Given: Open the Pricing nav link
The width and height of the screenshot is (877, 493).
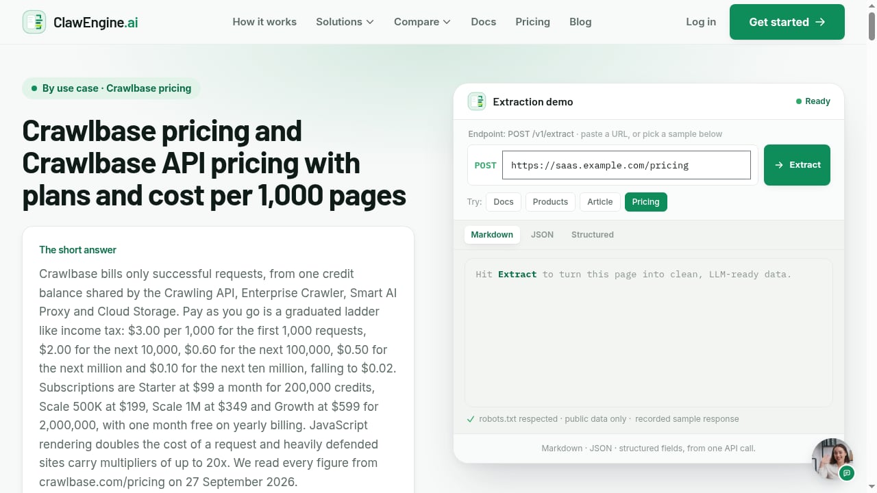Looking at the screenshot, I should click(x=532, y=22).
